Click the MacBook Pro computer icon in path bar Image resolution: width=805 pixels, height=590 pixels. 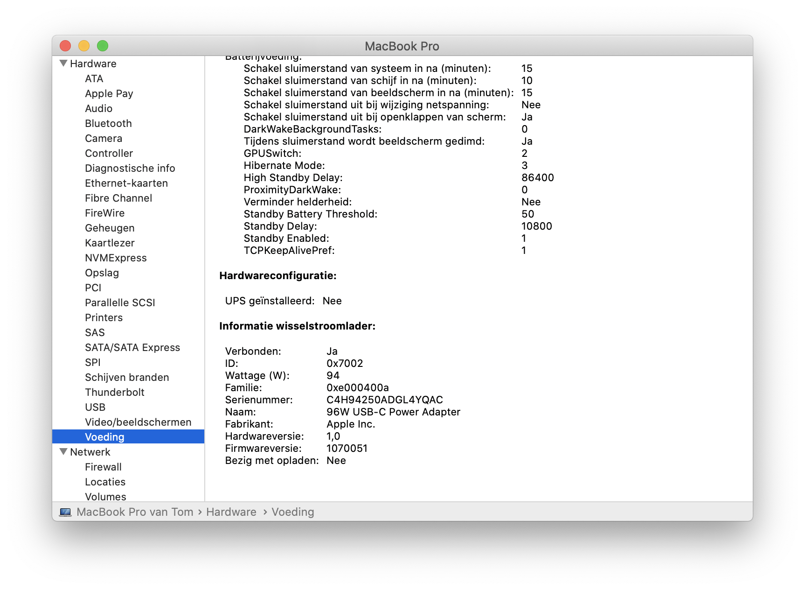65,512
